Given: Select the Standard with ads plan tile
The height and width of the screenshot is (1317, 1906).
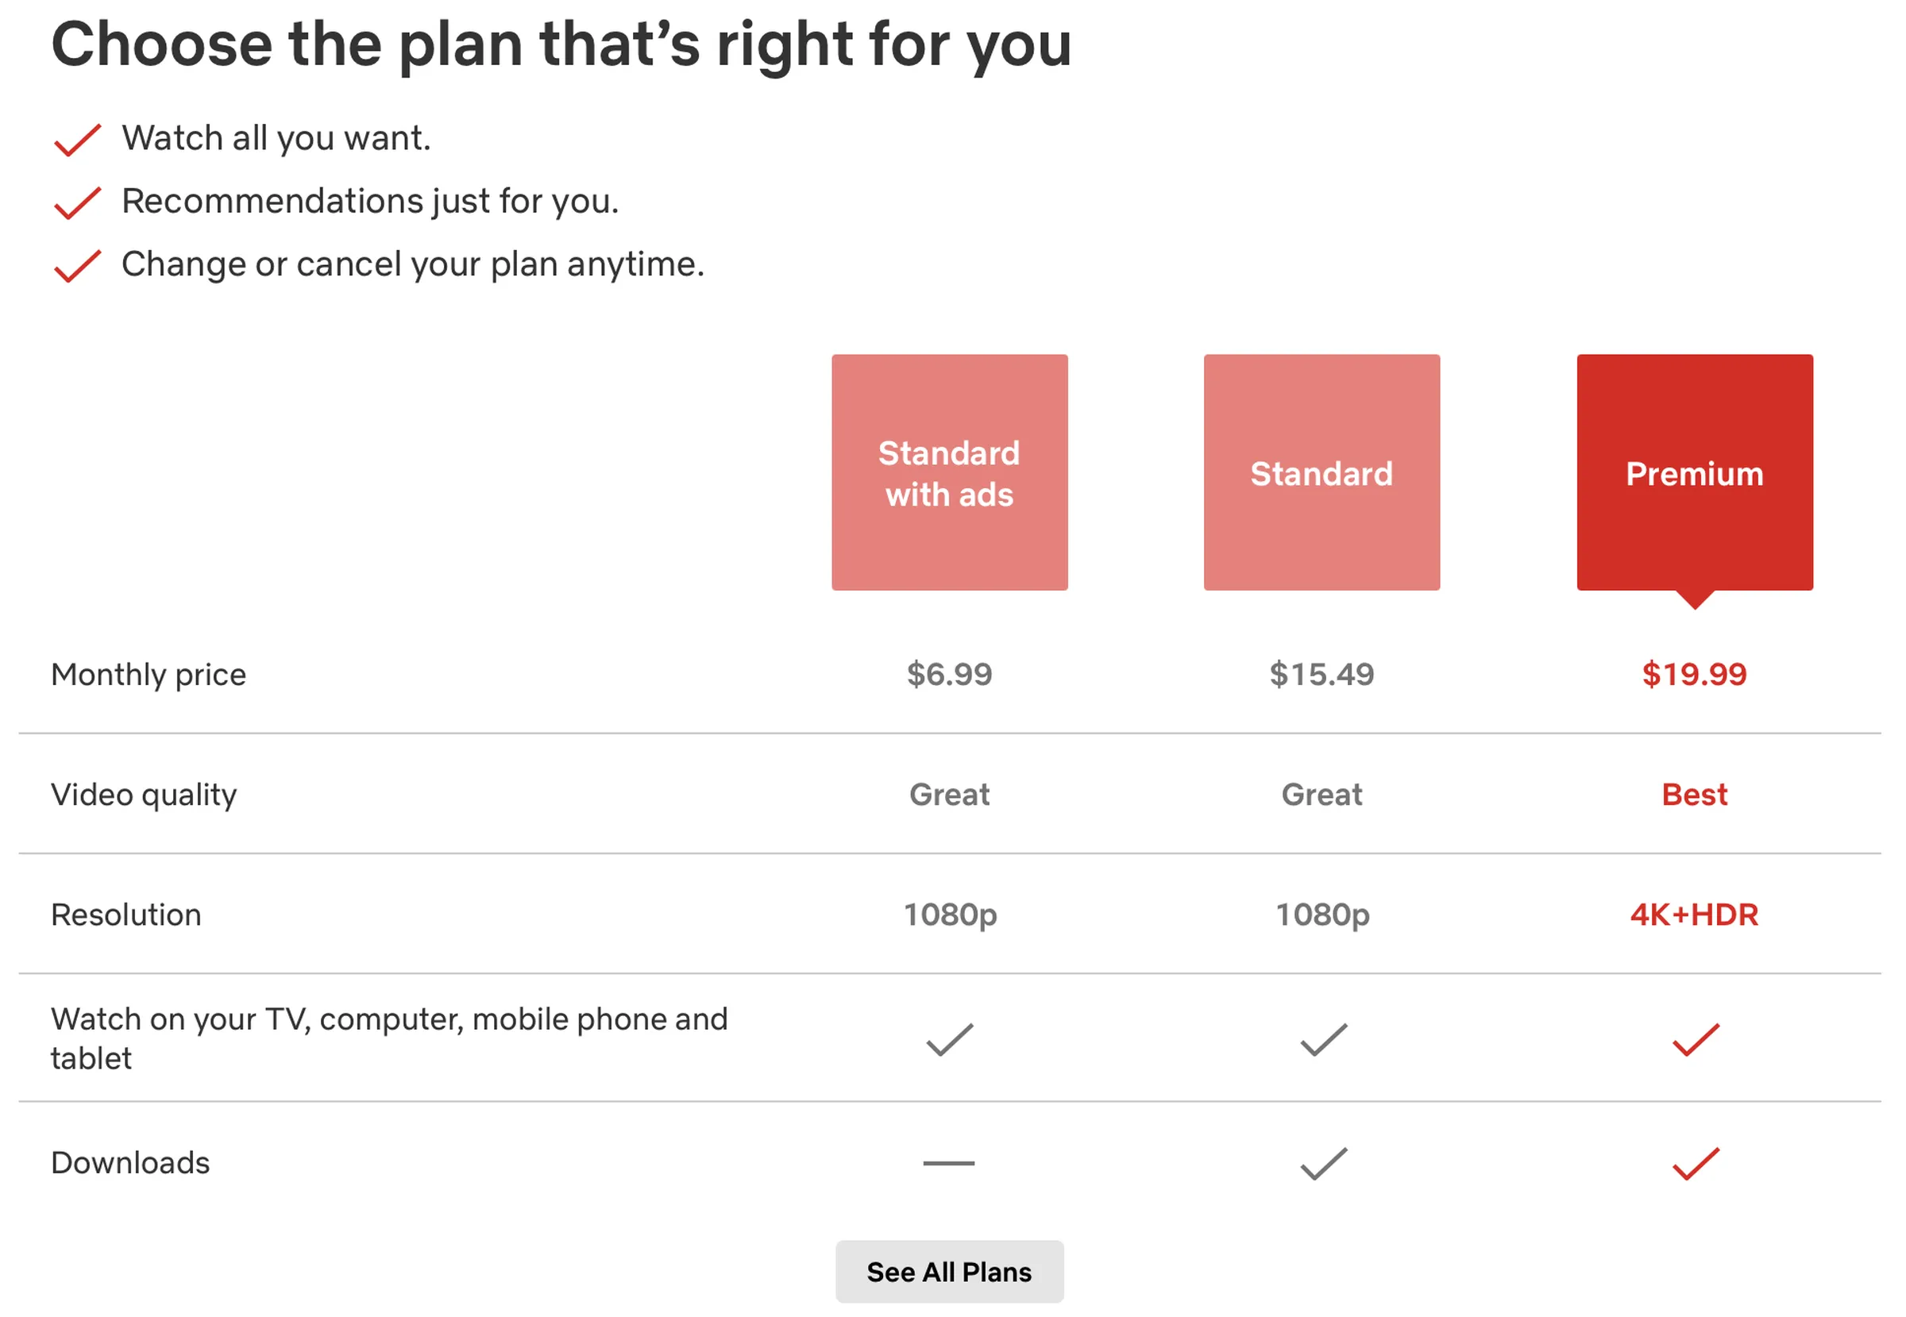Looking at the screenshot, I should coord(949,472).
